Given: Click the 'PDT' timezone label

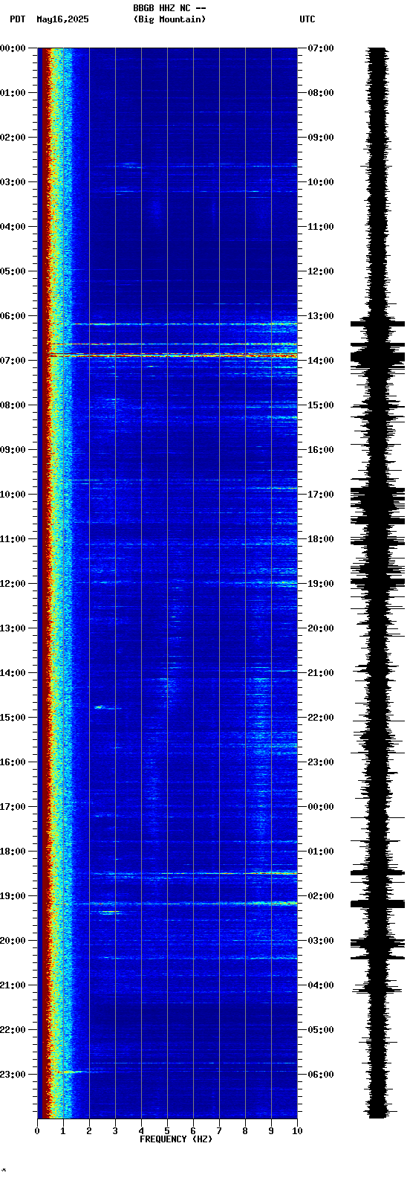Looking at the screenshot, I should pyautogui.click(x=17, y=19).
